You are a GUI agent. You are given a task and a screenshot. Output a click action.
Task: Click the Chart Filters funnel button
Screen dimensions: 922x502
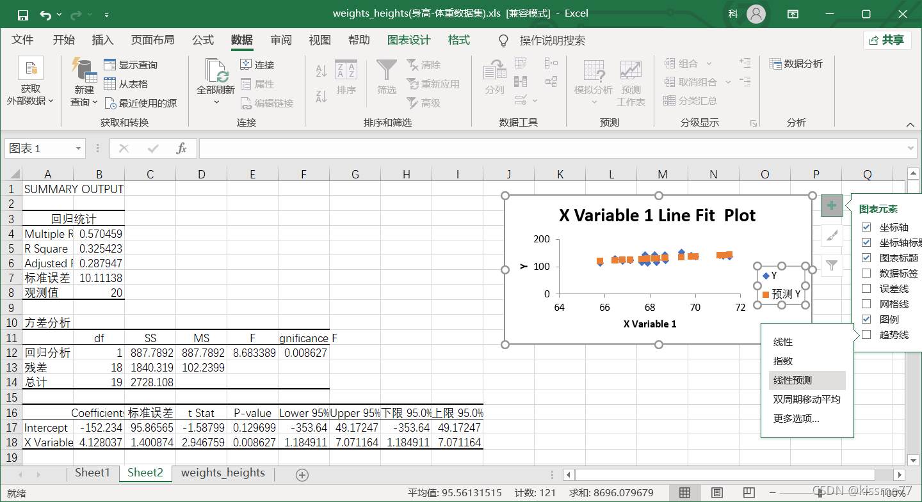coord(831,265)
